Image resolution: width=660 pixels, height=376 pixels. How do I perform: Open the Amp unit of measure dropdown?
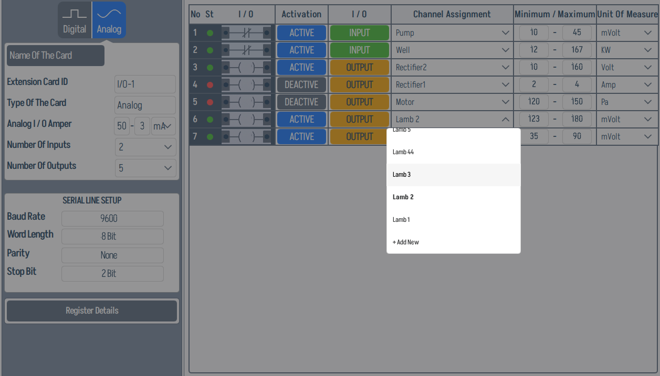tap(627, 84)
